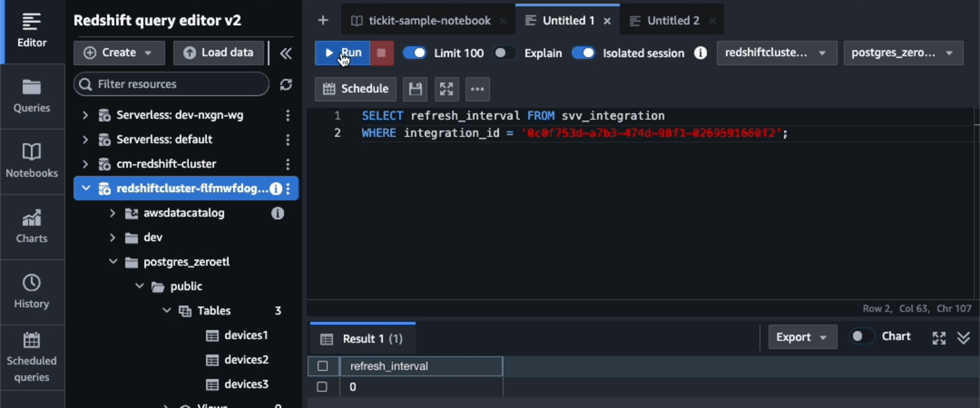Check the result row with value 0
The height and width of the screenshot is (408, 980).
pyautogui.click(x=322, y=387)
